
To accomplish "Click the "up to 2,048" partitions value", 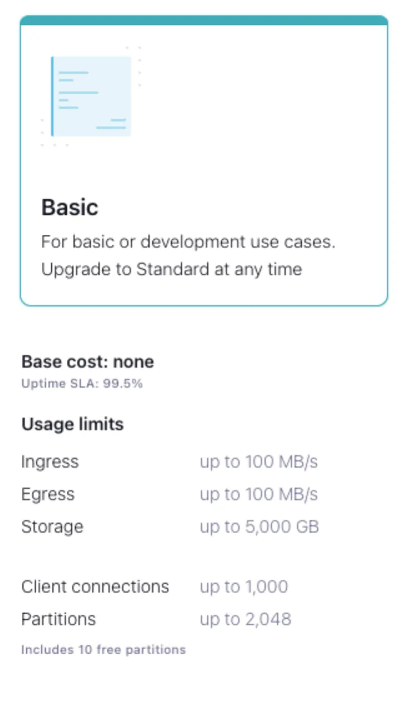I will click(x=245, y=619).
